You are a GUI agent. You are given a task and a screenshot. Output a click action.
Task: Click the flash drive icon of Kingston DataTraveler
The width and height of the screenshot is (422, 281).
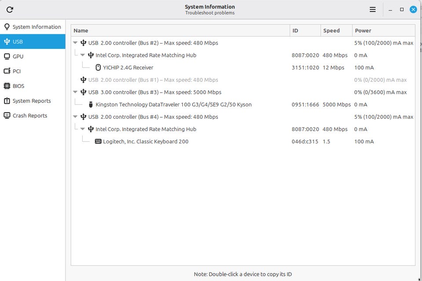point(91,104)
